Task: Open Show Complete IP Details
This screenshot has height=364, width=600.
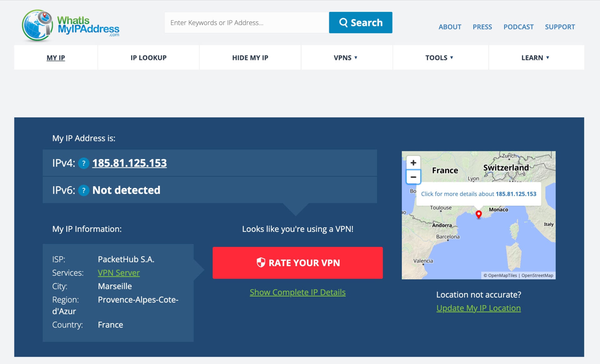Action: pyautogui.click(x=297, y=292)
